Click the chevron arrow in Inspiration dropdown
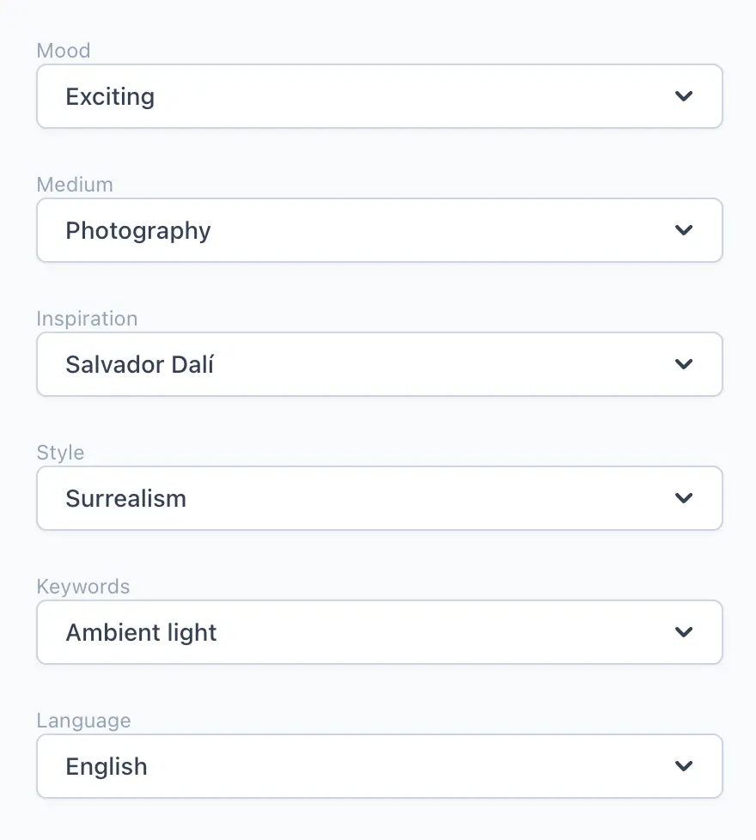The height and width of the screenshot is (840, 756). (x=684, y=364)
